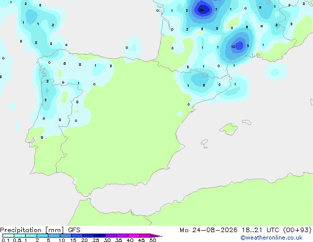Click the '5' precipitation value on the map

(248, 46)
